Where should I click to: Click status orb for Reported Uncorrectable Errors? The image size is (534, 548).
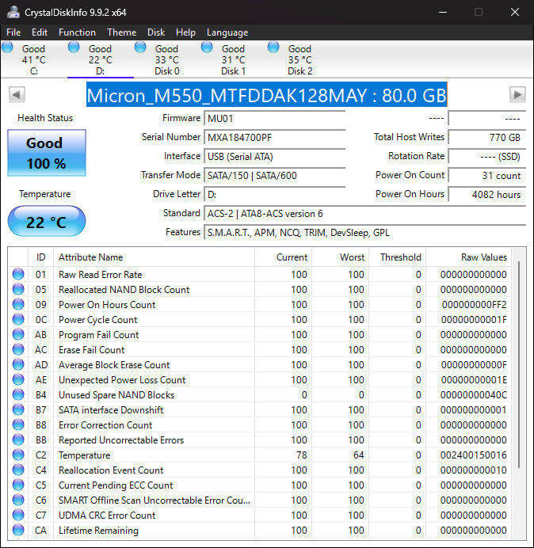[18, 440]
